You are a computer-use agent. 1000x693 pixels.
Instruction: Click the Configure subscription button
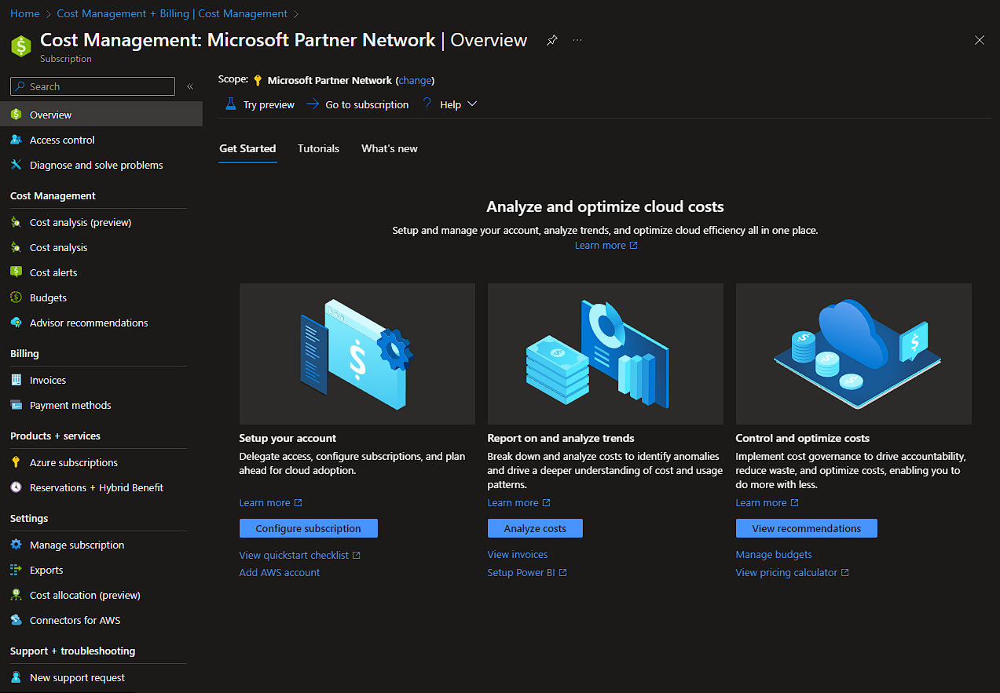click(x=309, y=528)
